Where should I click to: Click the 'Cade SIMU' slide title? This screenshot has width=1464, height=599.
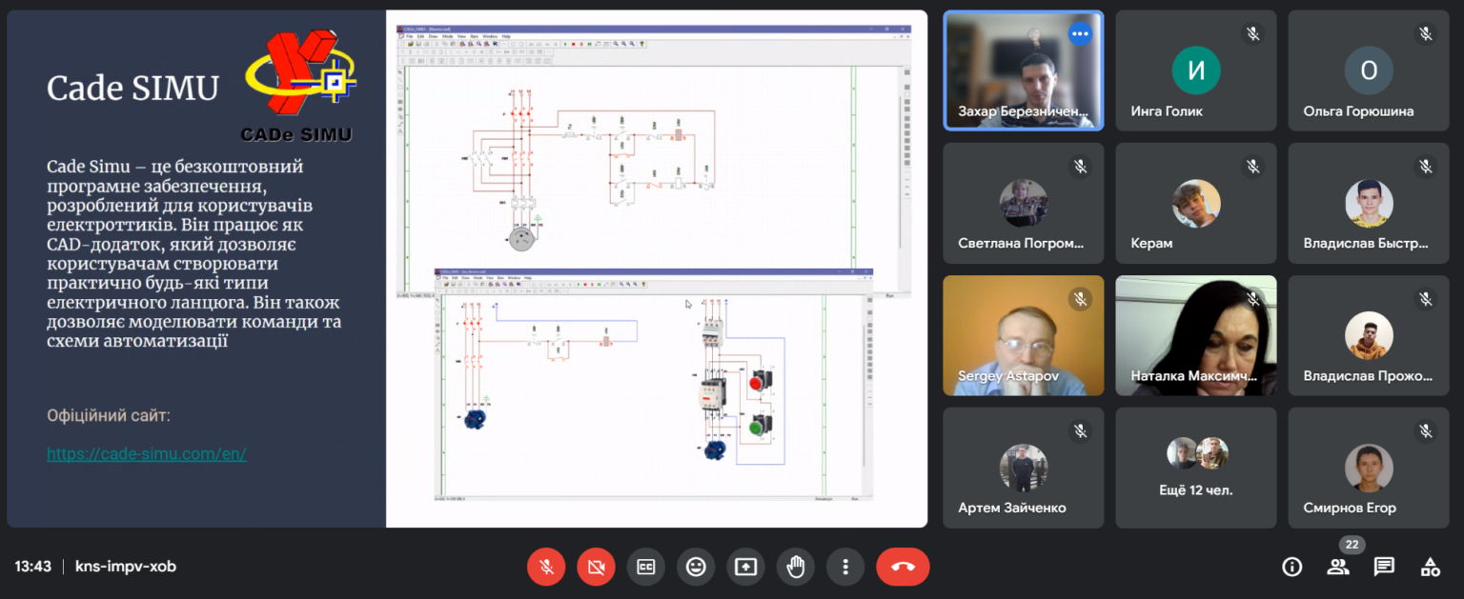click(x=132, y=89)
